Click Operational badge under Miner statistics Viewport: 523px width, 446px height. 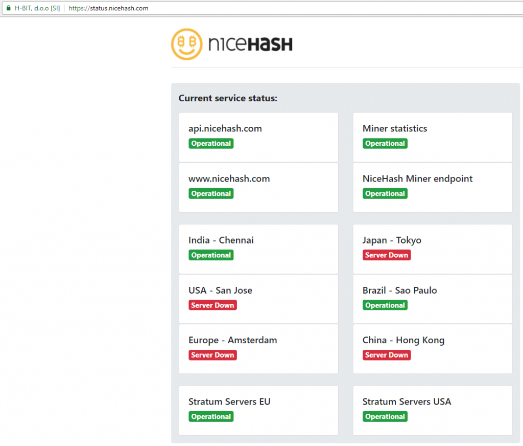[385, 143]
